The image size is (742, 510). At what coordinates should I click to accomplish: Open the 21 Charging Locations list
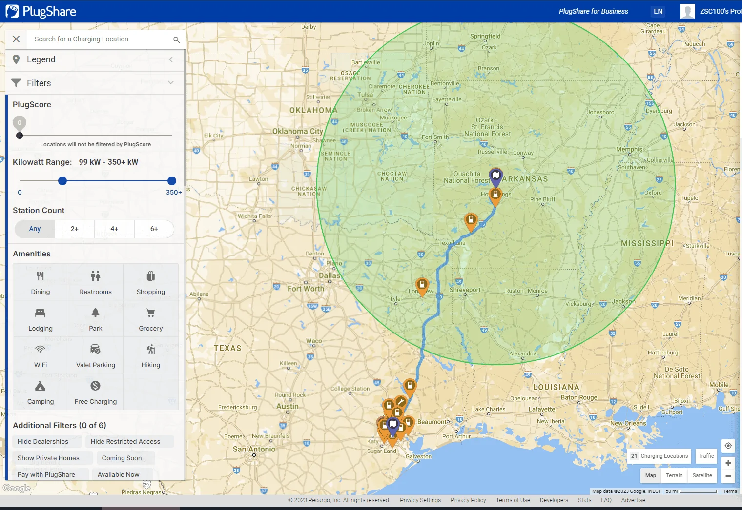coord(659,456)
